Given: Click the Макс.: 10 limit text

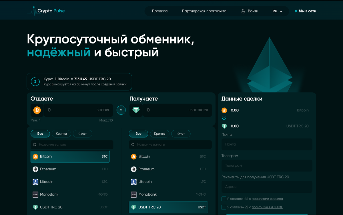Looking at the screenshot, I should coord(106,120).
